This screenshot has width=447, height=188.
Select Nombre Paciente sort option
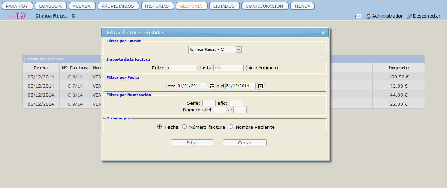pos(231,127)
